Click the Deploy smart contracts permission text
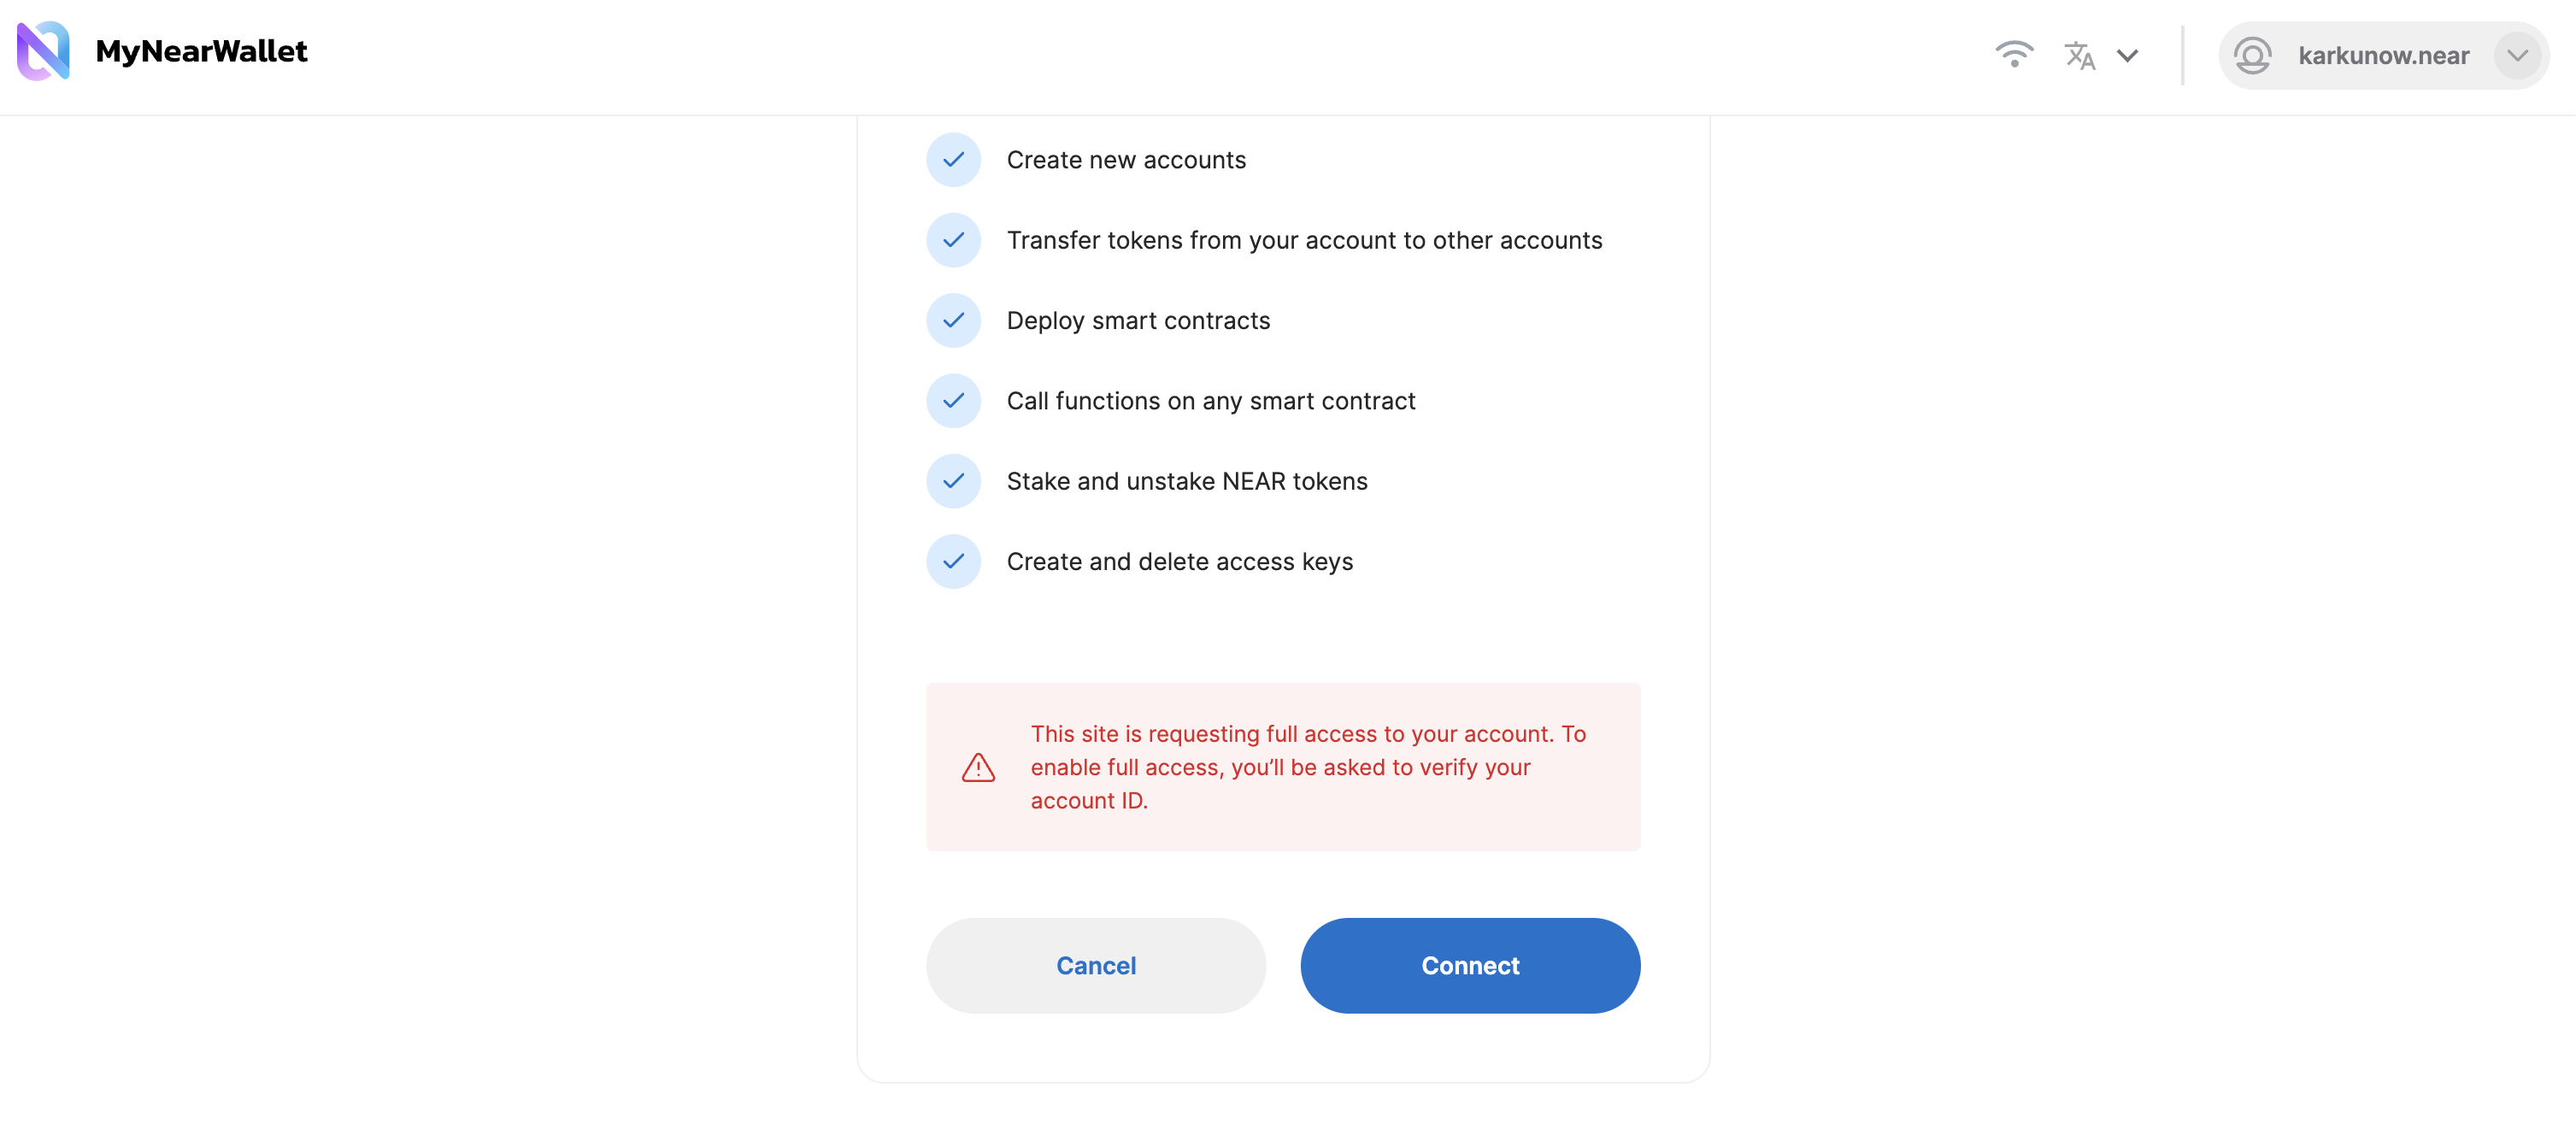This screenshot has height=1135, width=2576. [1138, 320]
